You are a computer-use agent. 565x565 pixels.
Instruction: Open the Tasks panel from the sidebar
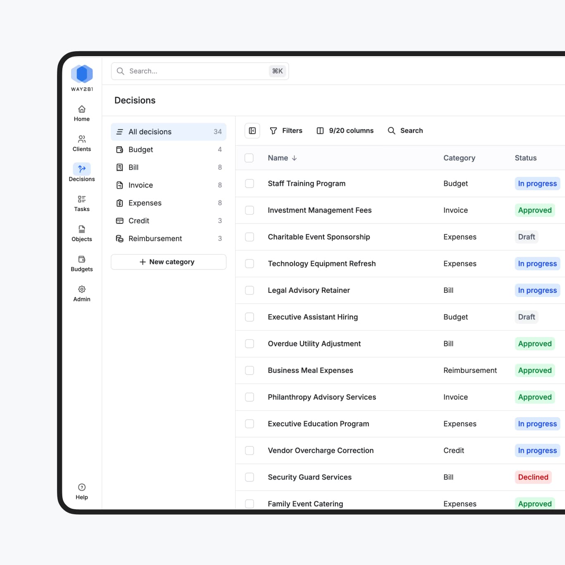point(81,202)
